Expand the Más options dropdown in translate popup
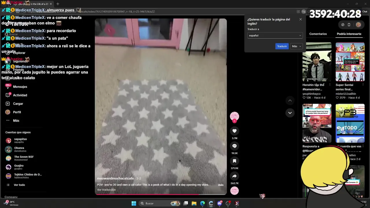Image resolution: width=370 pixels, height=208 pixels. (297, 46)
